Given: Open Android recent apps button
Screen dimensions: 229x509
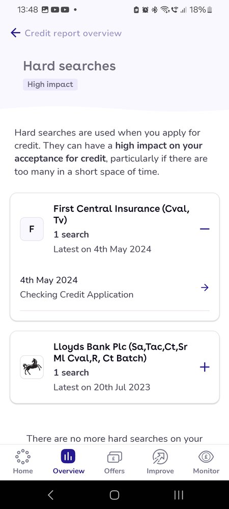Looking at the screenshot, I should [x=179, y=495].
